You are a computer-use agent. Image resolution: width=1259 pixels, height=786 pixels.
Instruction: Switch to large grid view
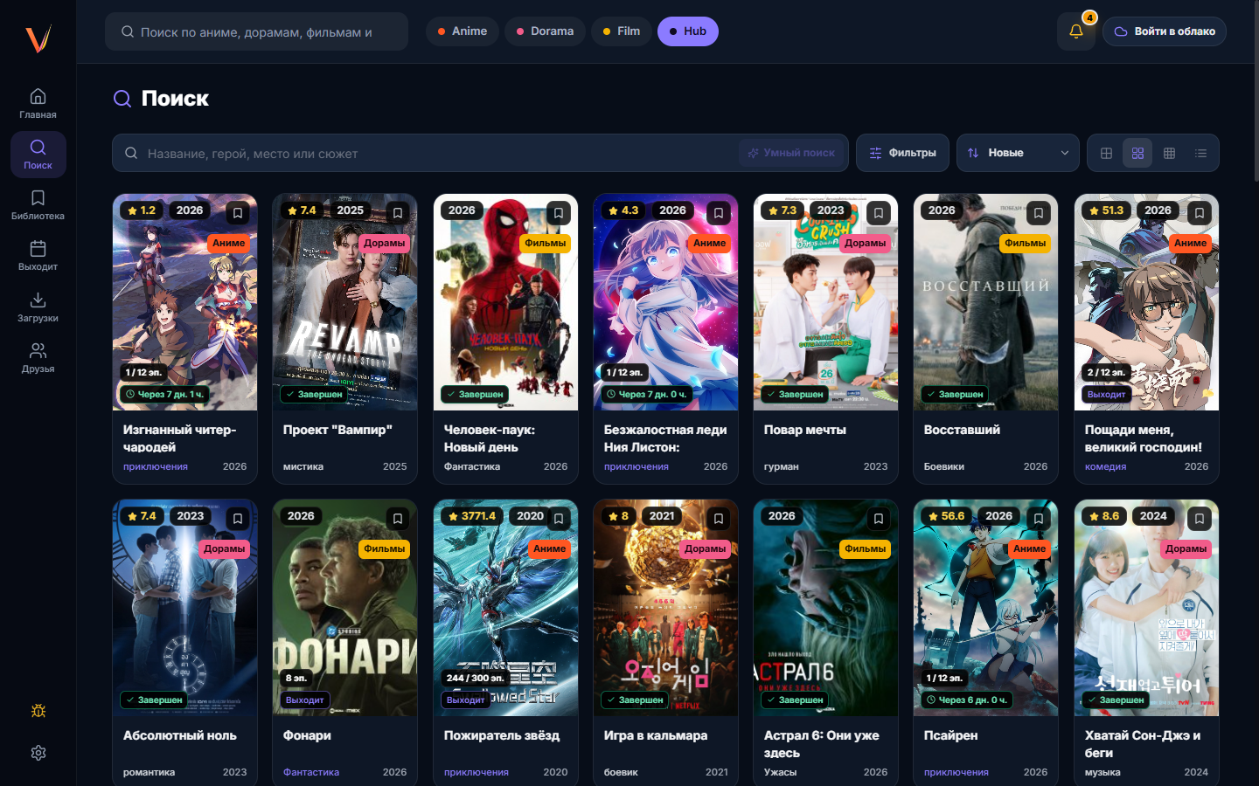point(1106,153)
